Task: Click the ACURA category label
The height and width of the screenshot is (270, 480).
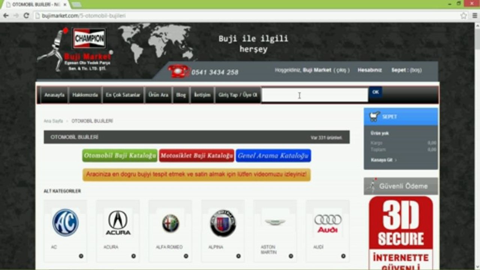Action: coord(111,247)
